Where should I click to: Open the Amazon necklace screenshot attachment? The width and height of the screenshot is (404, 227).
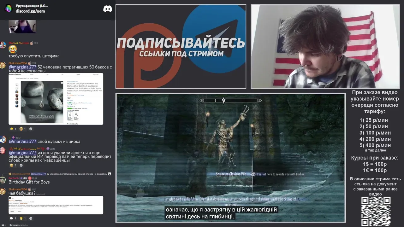click(56, 99)
